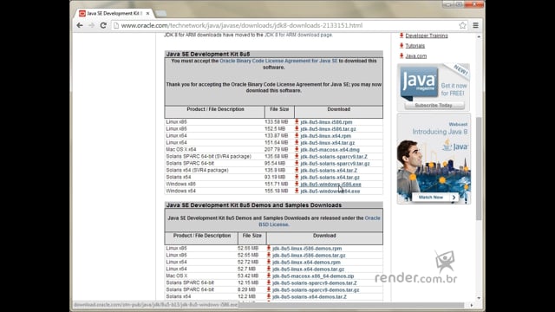Download jdk-8u5-windows-x64.exe
The width and height of the screenshot is (555, 312).
tap(330, 192)
